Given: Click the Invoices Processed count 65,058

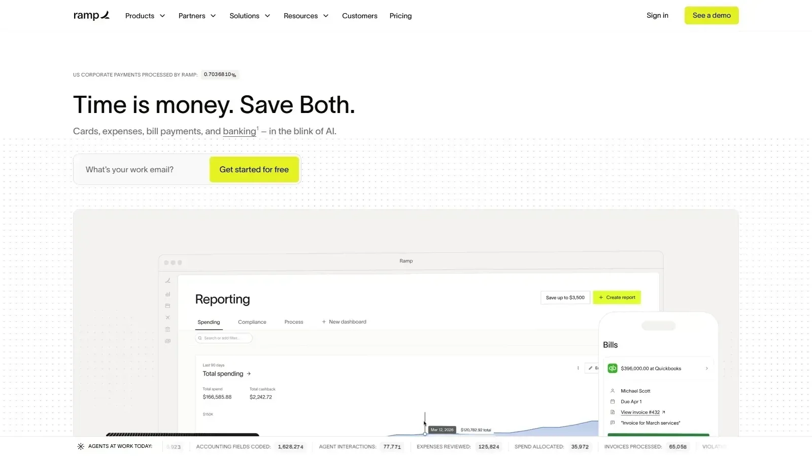Looking at the screenshot, I should click(678, 447).
